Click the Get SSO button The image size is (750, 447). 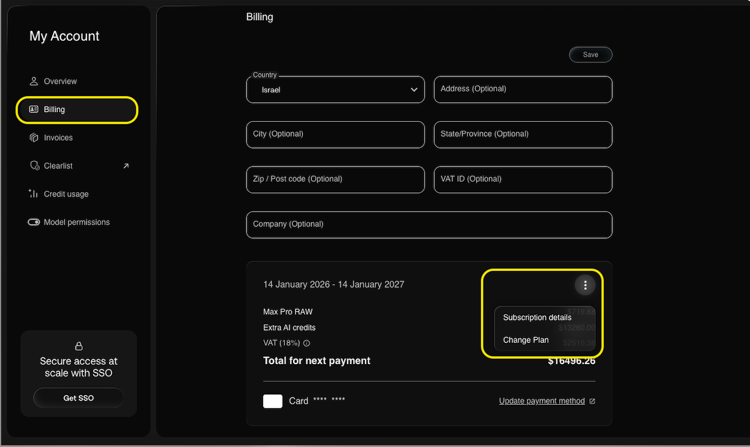pos(78,398)
